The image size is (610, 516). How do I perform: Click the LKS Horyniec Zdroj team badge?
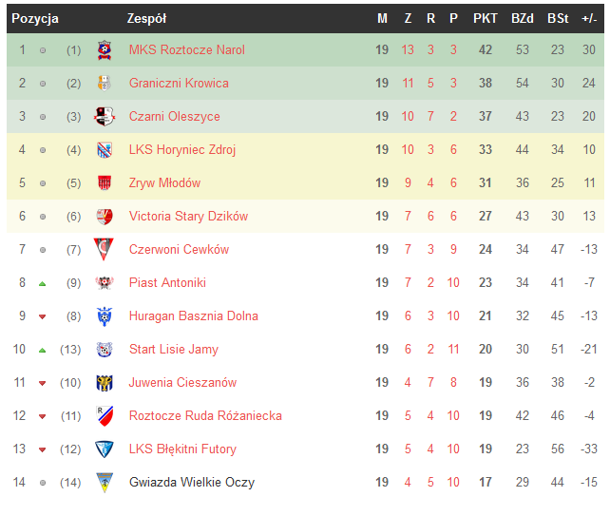(105, 150)
